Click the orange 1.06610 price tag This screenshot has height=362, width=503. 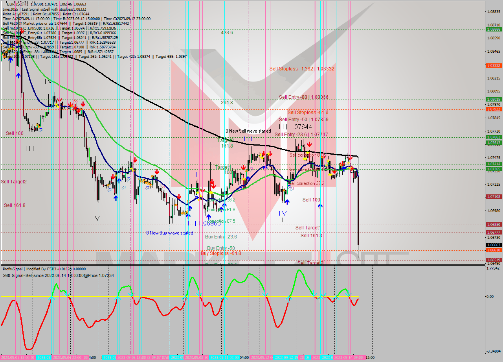click(493, 250)
